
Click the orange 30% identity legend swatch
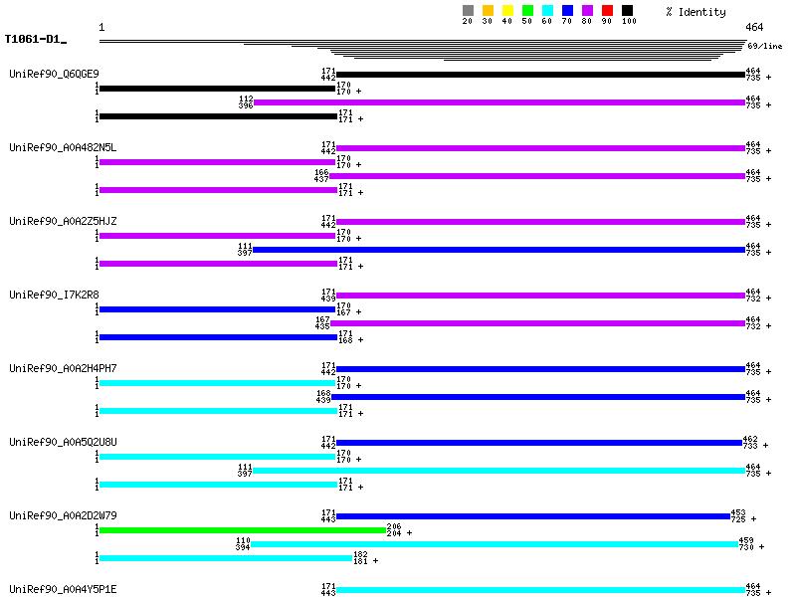pyautogui.click(x=488, y=11)
